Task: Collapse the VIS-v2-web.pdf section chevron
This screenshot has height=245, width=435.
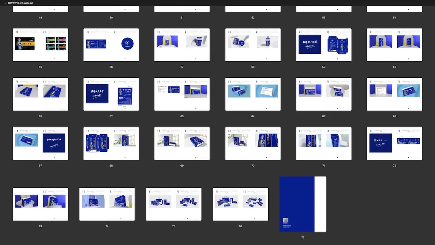Action: coord(5,3)
